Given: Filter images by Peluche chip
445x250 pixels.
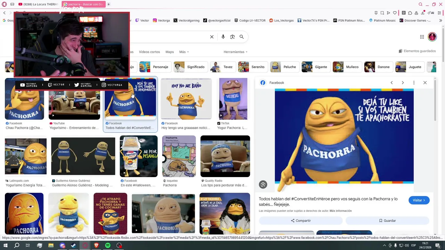Looking at the screenshot, I should 284,67.
